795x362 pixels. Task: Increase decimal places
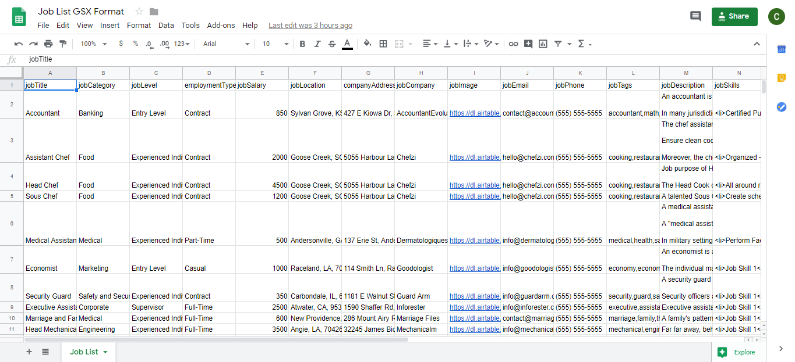point(164,44)
